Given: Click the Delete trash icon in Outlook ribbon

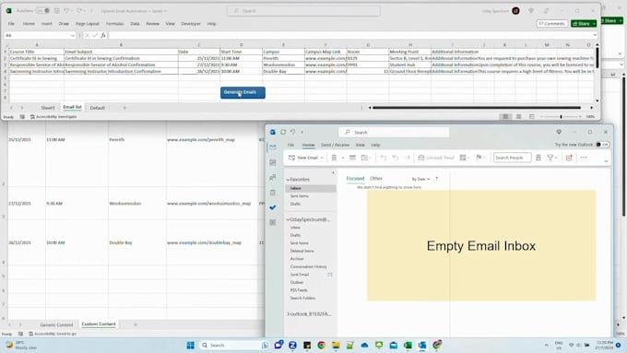Looking at the screenshot, I should [x=334, y=158].
